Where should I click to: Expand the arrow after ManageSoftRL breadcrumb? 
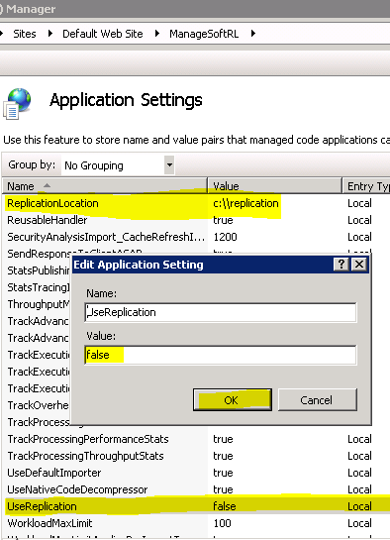tap(253, 34)
